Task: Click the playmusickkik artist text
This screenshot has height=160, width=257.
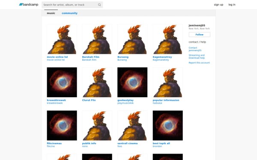Action: coord(126,103)
